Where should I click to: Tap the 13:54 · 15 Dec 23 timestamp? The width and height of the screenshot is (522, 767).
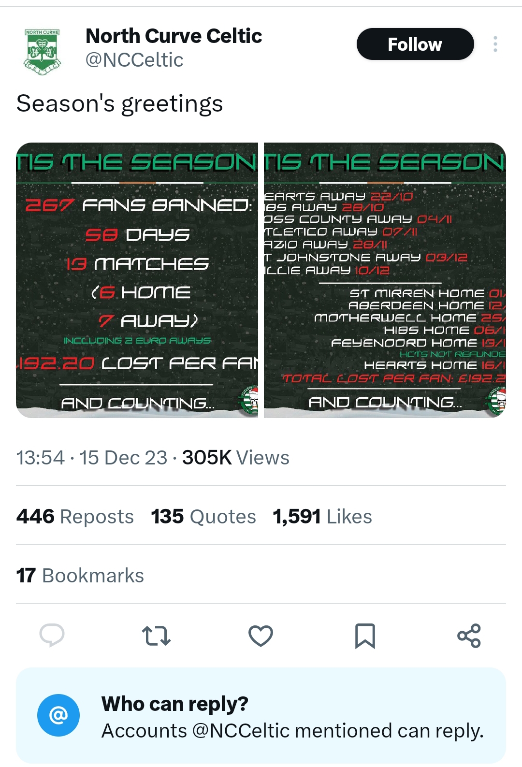click(92, 457)
